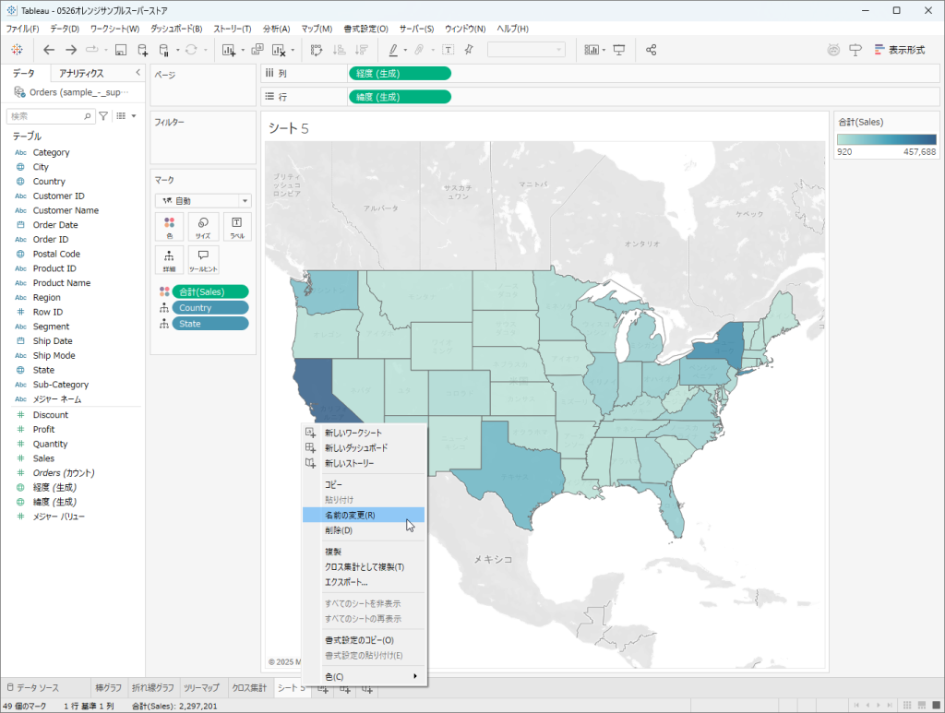The width and height of the screenshot is (945, 713).
Task: Open the data pane view options dropdown
Action: click(x=126, y=116)
